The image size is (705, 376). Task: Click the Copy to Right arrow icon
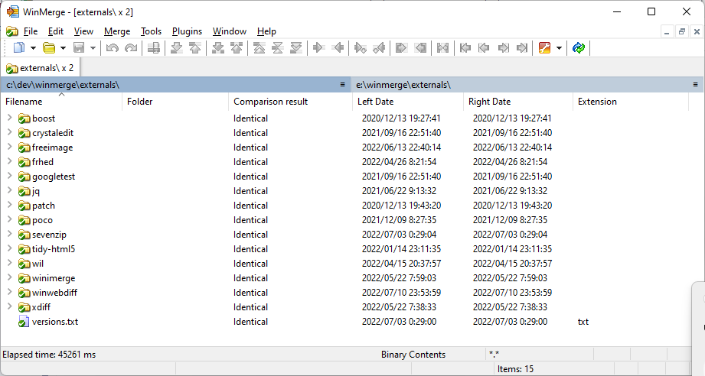(x=318, y=47)
